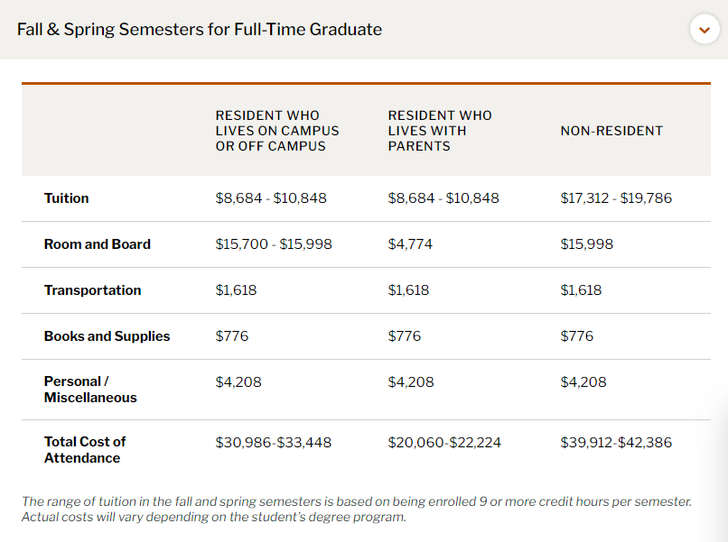Select the Non-Resident column header
The width and height of the screenshot is (728, 542).
click(x=611, y=131)
